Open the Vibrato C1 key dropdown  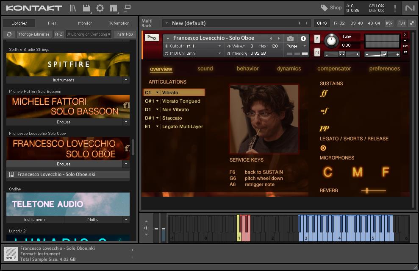[157, 92]
